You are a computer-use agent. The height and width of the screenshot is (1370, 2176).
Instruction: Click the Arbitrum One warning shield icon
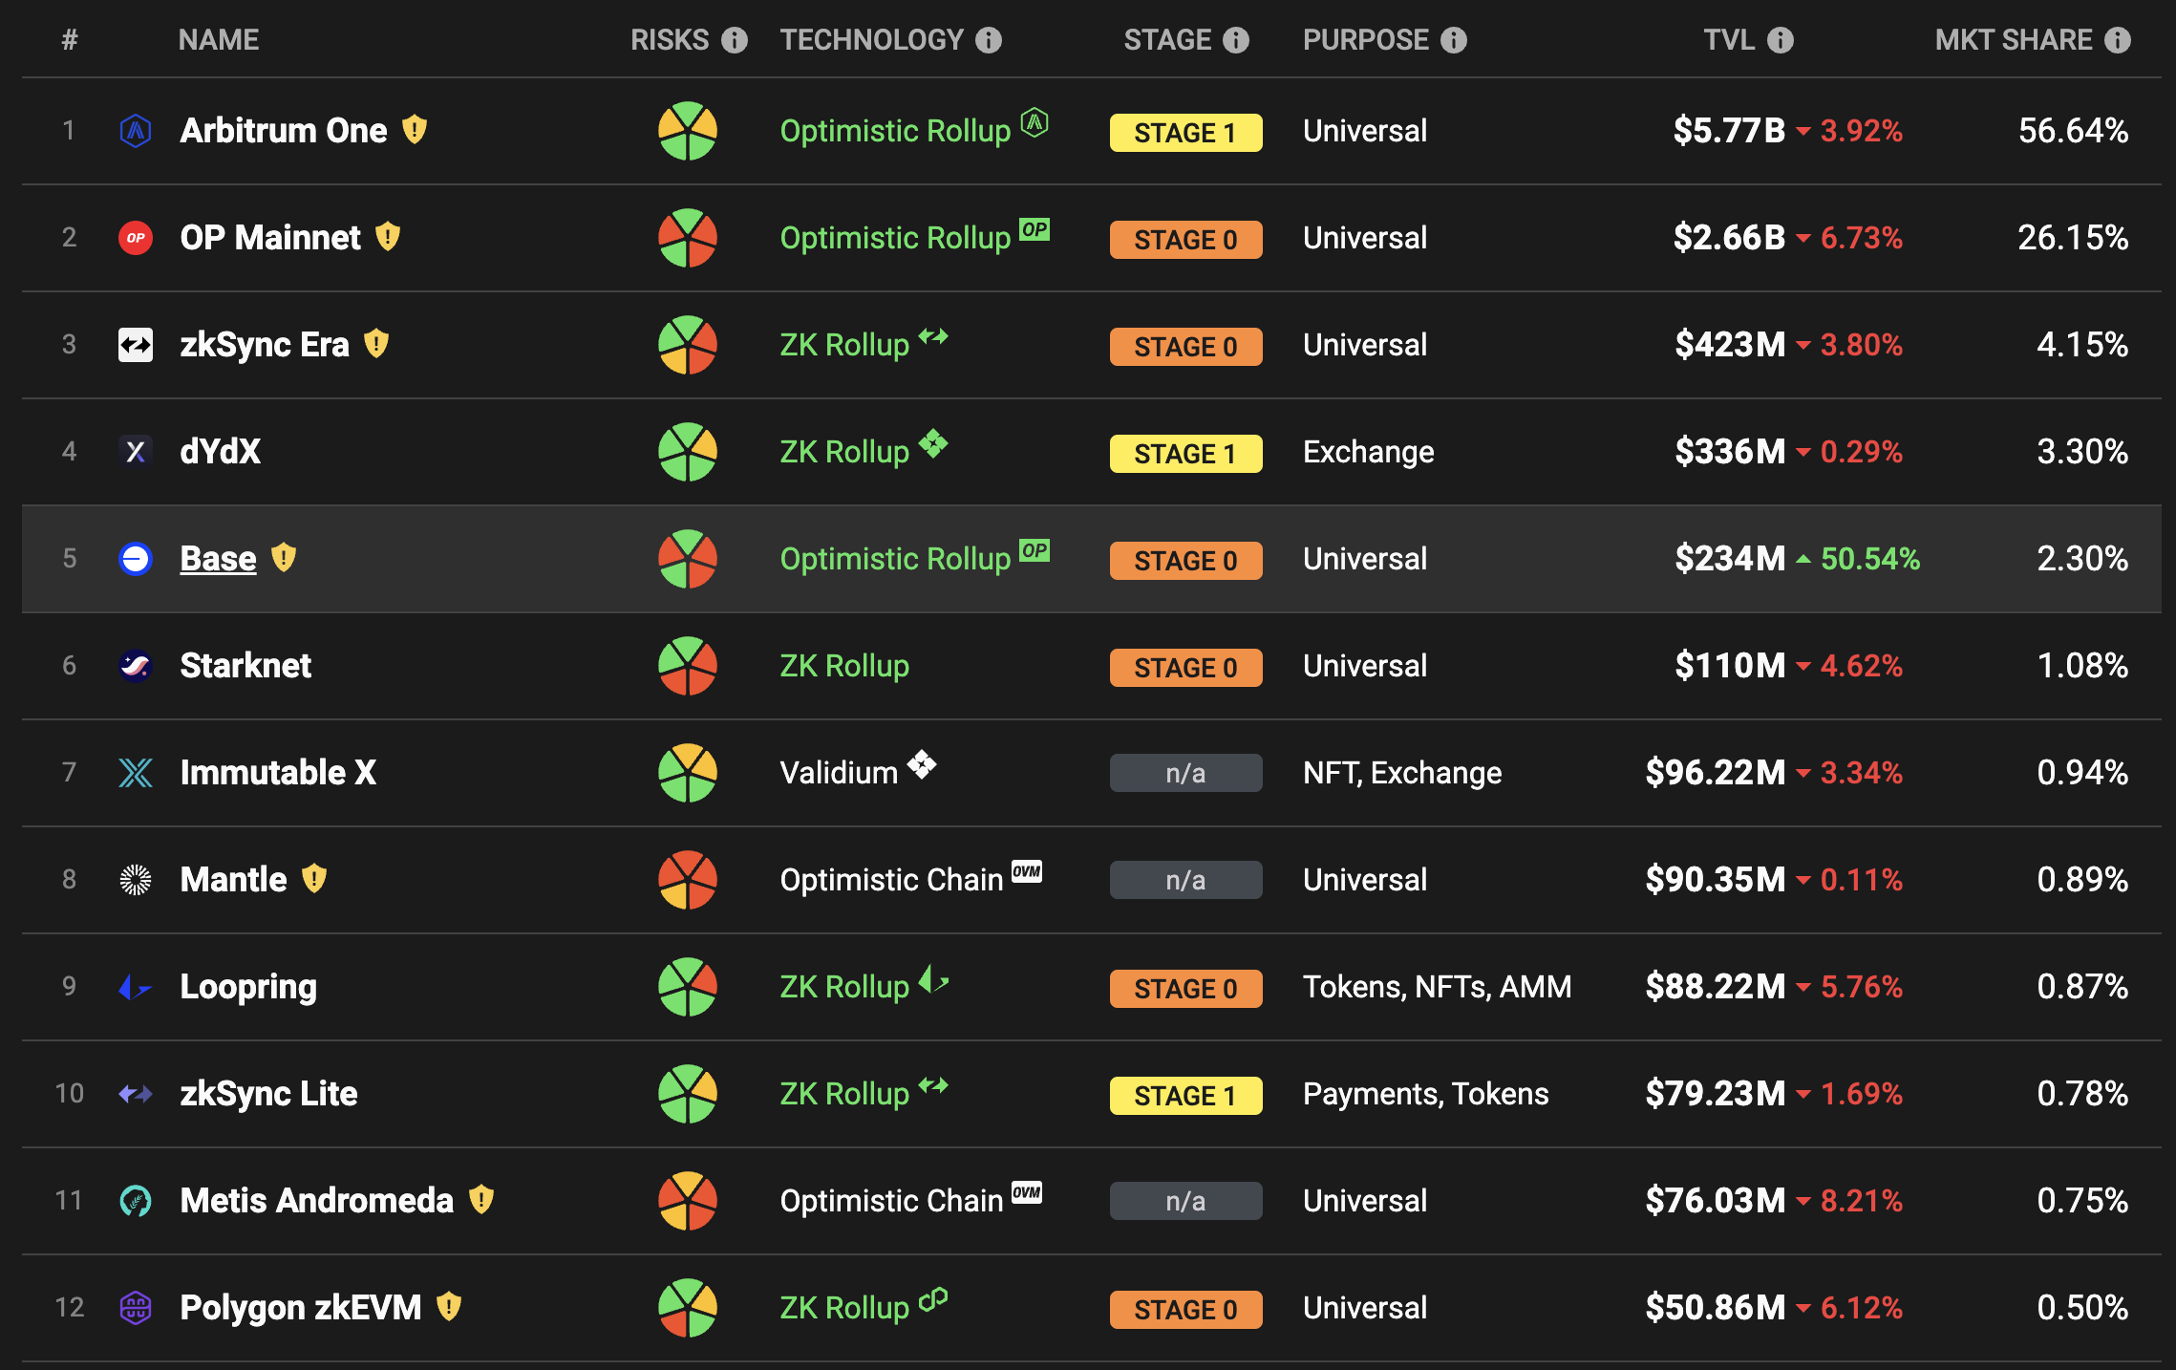[415, 129]
